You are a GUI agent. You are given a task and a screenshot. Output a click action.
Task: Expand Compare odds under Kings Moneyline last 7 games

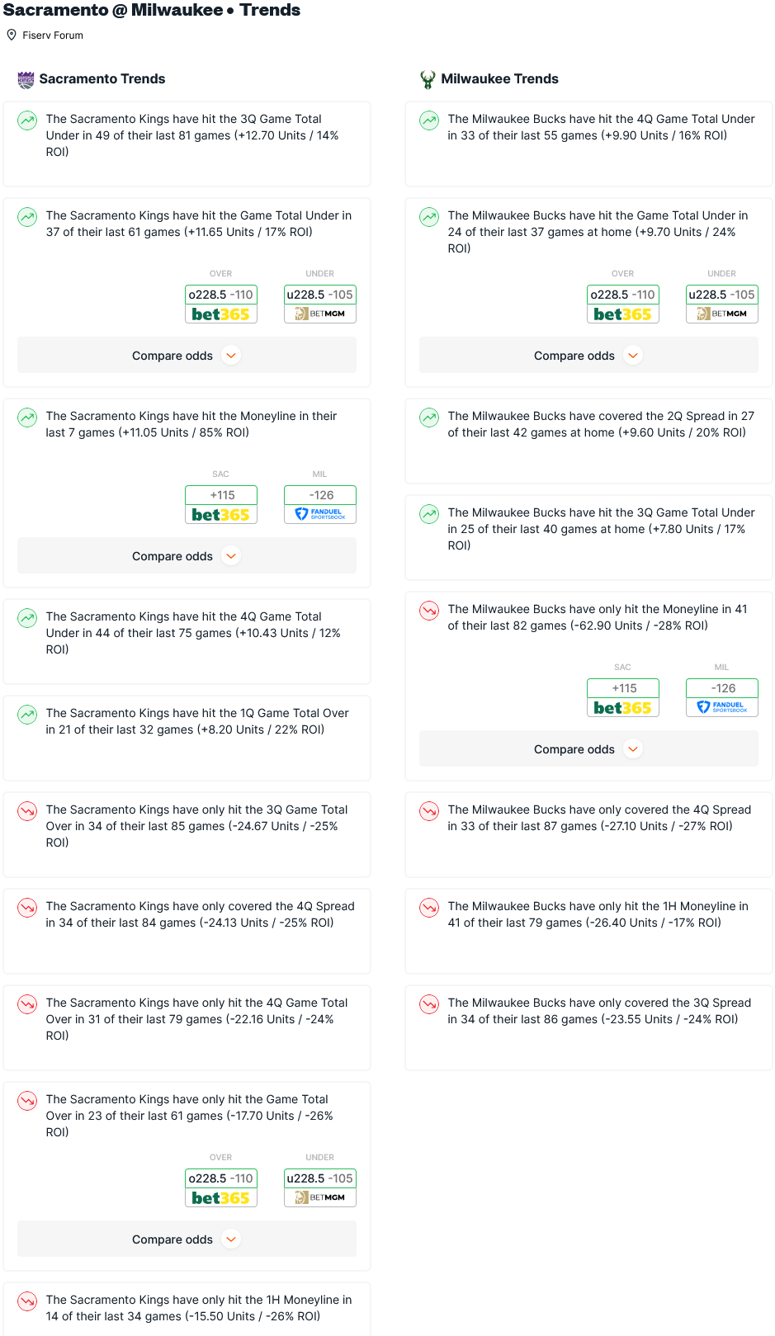pyautogui.click(x=187, y=556)
